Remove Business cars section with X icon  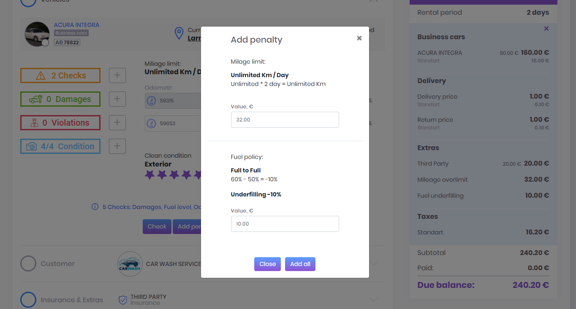click(x=546, y=28)
